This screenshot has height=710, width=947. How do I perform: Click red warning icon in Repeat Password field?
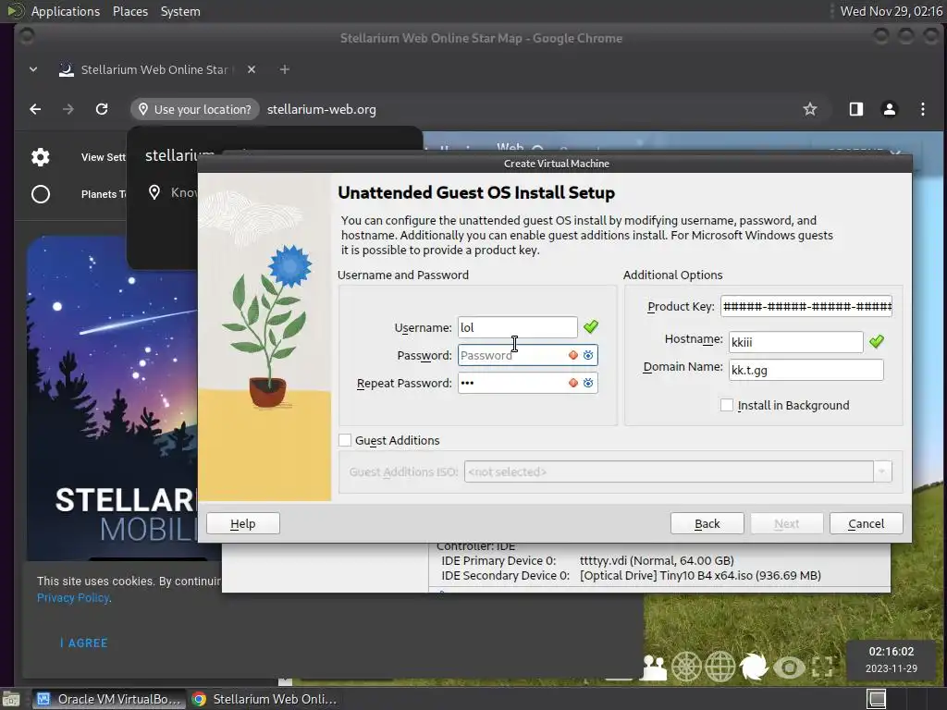[573, 383]
